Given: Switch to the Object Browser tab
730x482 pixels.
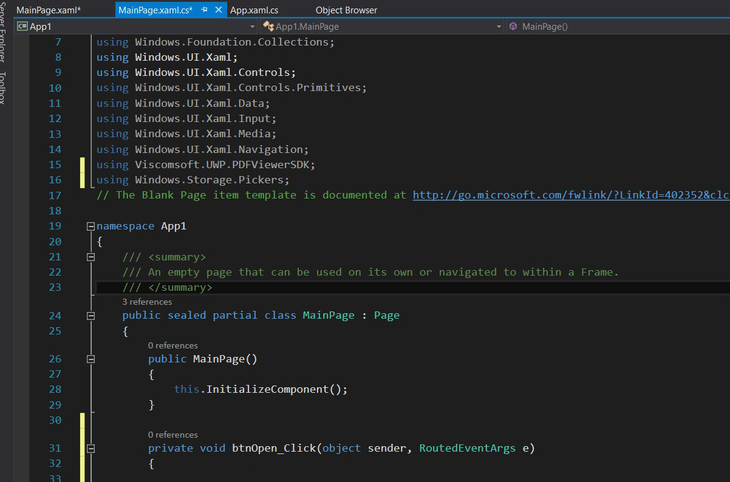Looking at the screenshot, I should (346, 10).
